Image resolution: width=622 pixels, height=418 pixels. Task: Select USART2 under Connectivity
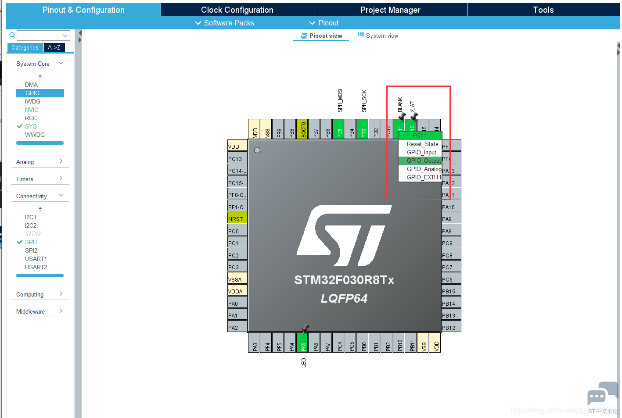coord(36,267)
